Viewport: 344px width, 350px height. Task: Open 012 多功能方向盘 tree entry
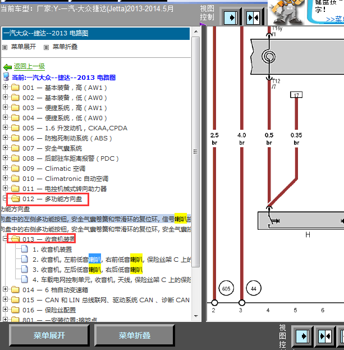pos(52,199)
